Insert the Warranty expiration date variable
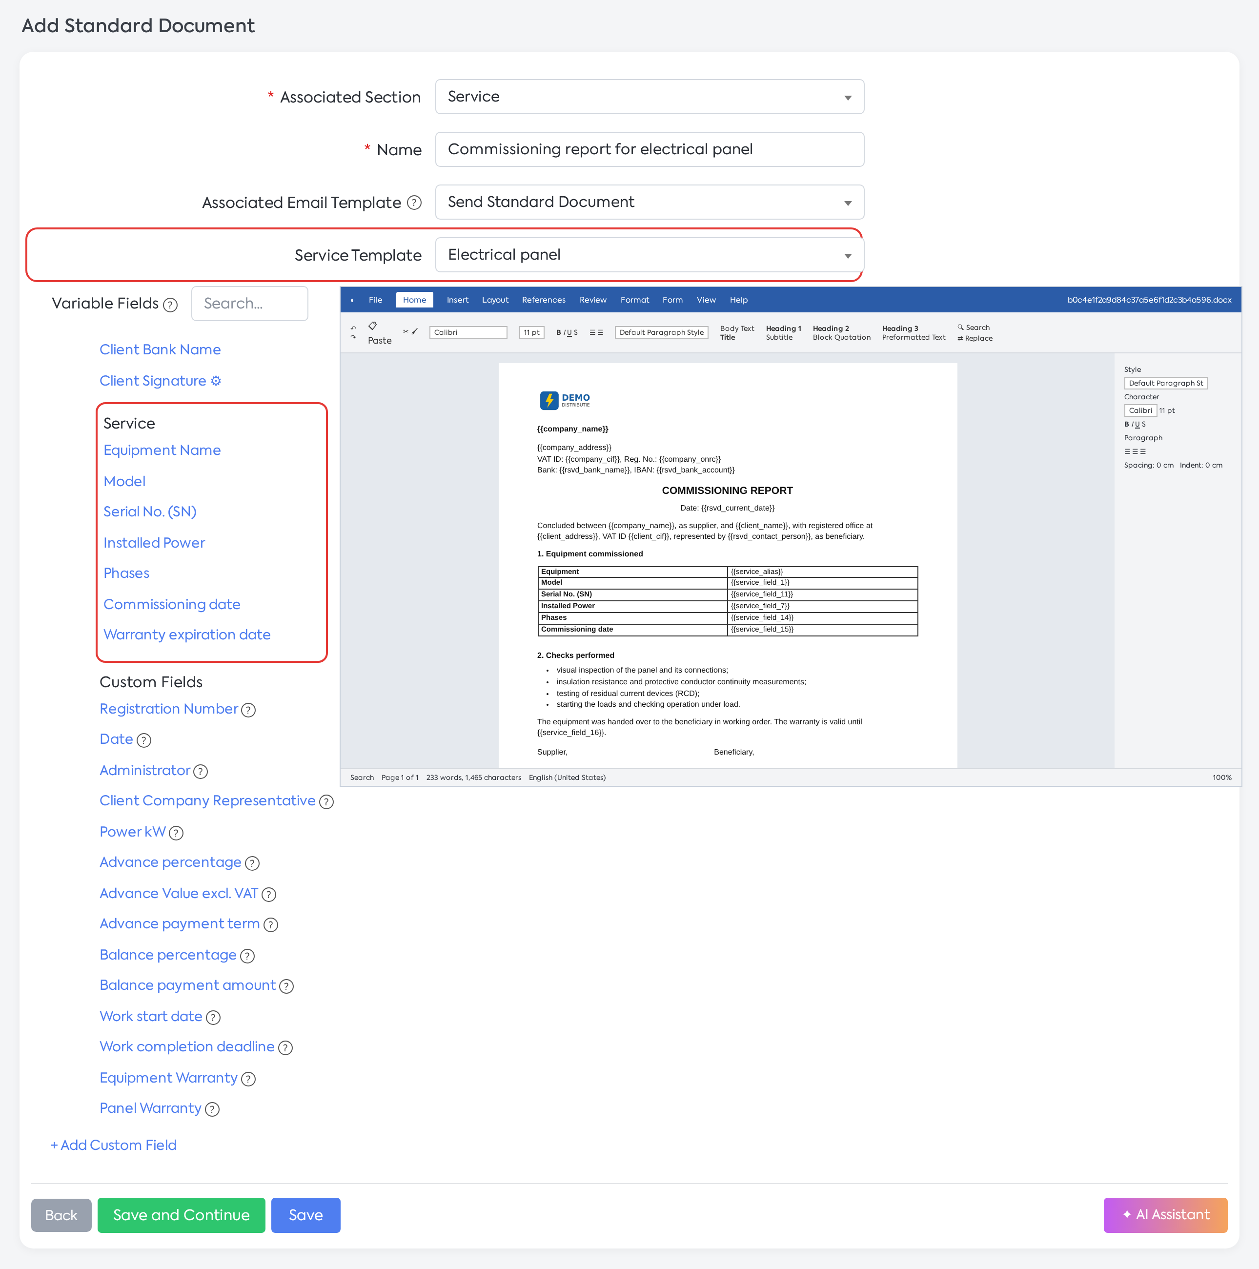Viewport: 1259px width, 1269px height. pos(187,635)
